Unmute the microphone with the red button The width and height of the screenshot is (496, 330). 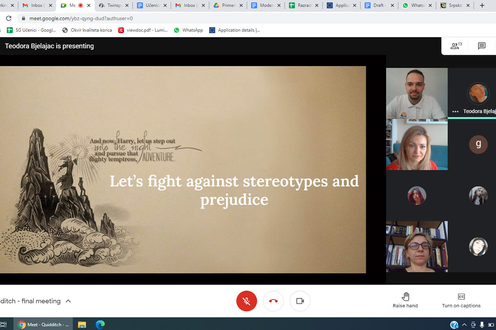point(247,301)
